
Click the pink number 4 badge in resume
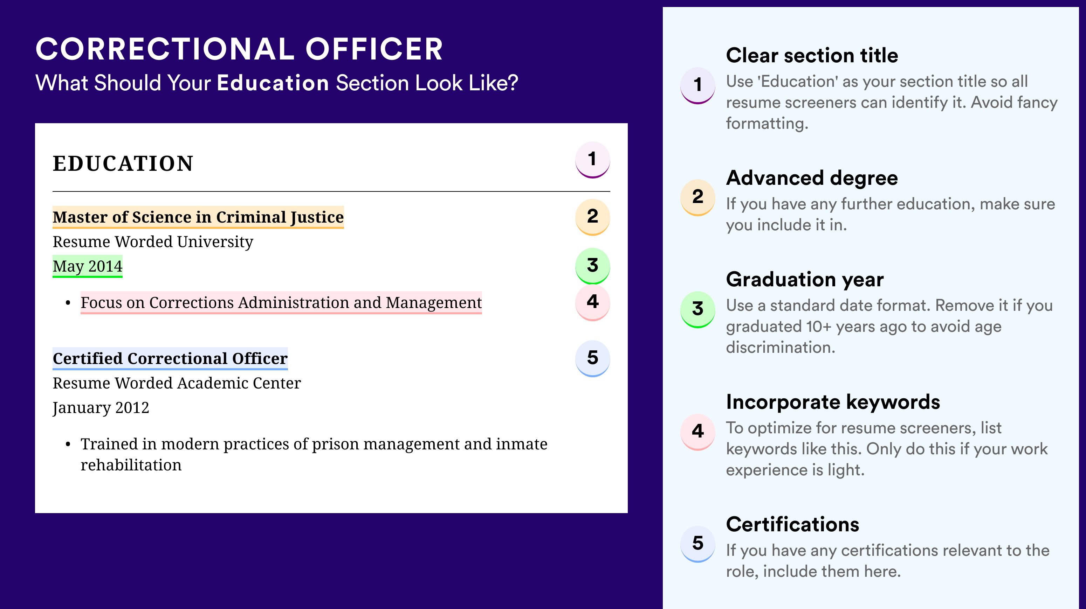592,302
